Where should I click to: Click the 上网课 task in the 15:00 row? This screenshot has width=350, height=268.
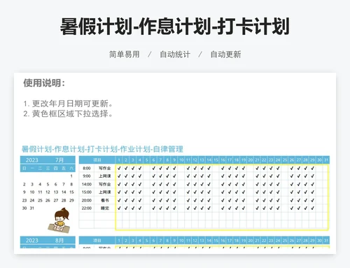(x=104, y=192)
